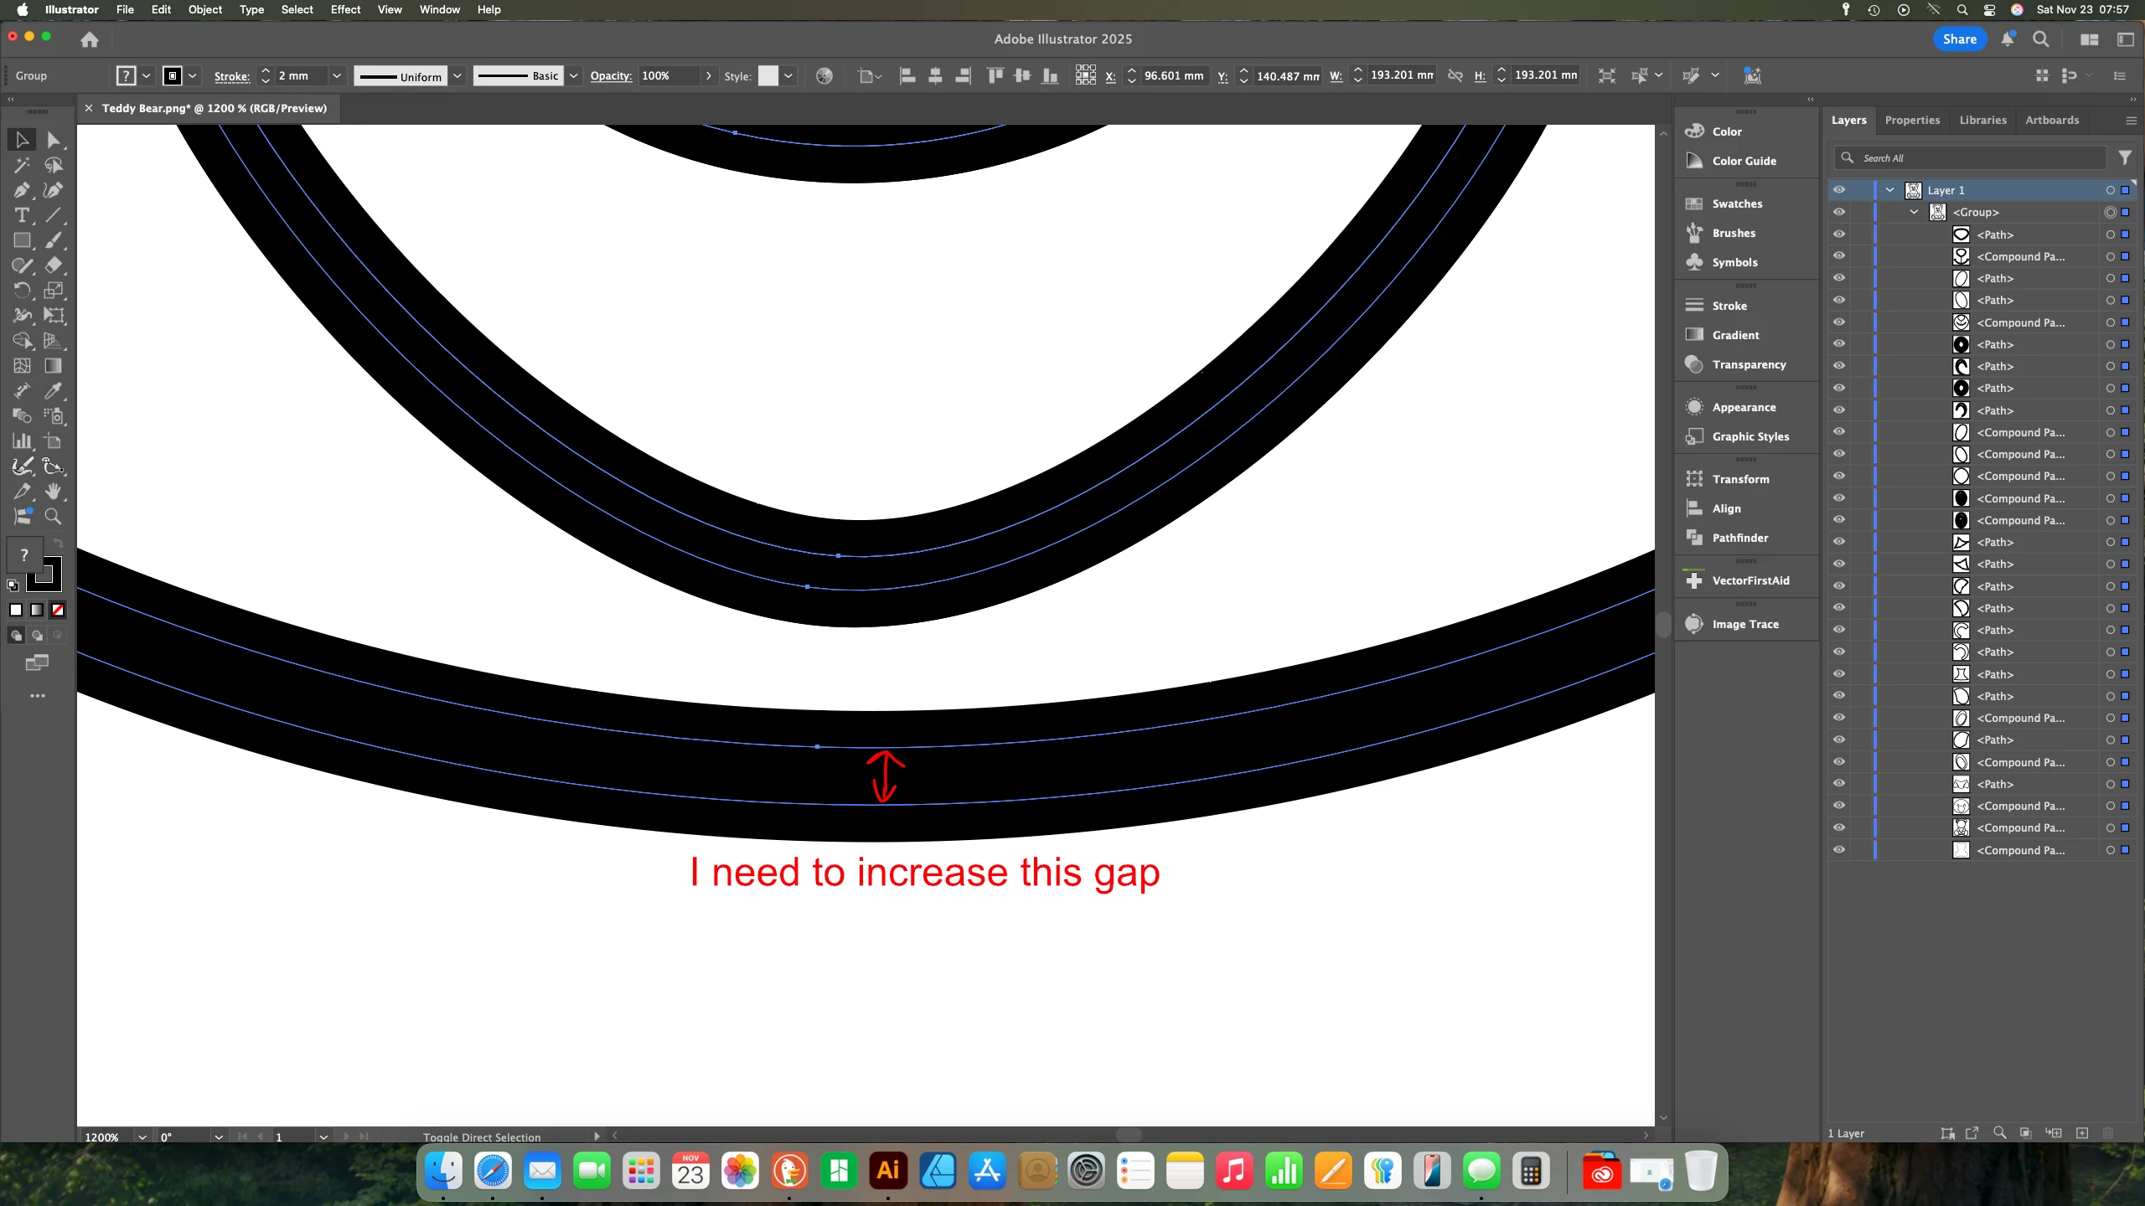Click the Share button

click(x=1959, y=39)
